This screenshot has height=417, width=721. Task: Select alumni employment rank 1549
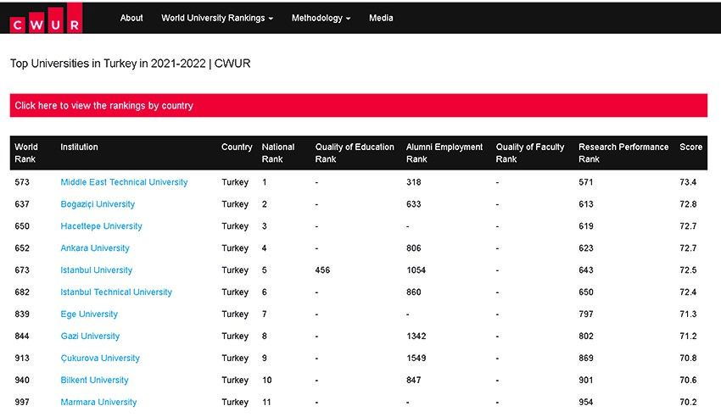click(x=416, y=359)
